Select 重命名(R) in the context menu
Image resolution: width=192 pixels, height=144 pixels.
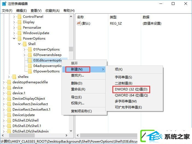(x=78, y=89)
